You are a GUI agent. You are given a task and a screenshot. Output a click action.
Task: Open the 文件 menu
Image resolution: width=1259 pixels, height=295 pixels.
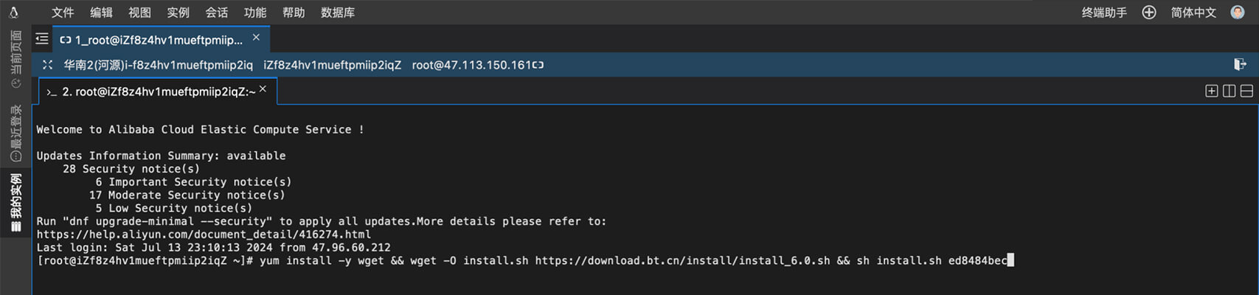pyautogui.click(x=63, y=13)
